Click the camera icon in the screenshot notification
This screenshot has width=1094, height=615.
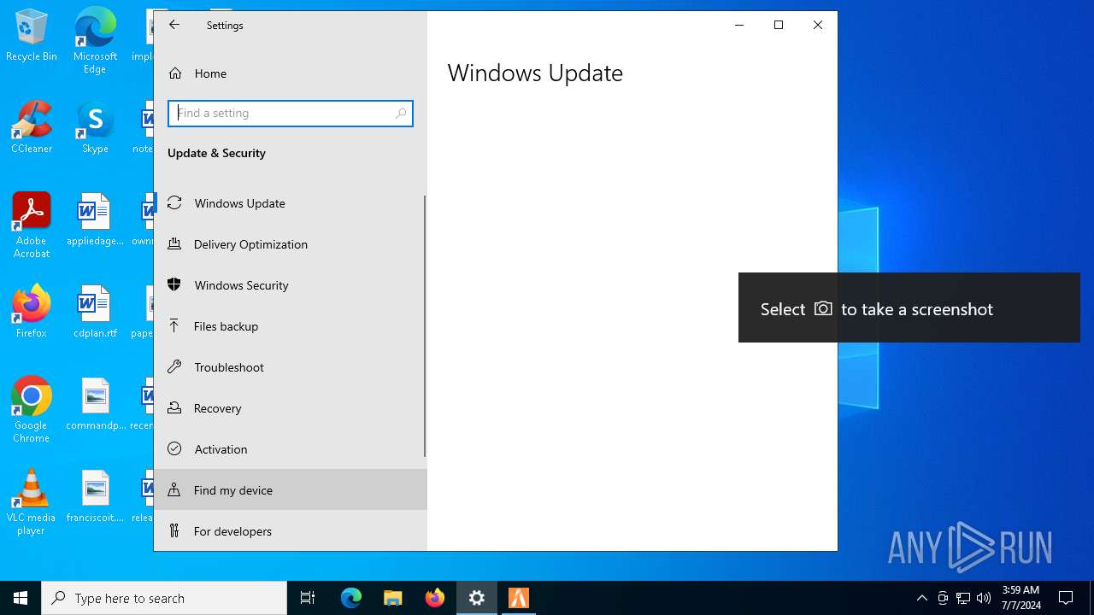click(x=823, y=308)
